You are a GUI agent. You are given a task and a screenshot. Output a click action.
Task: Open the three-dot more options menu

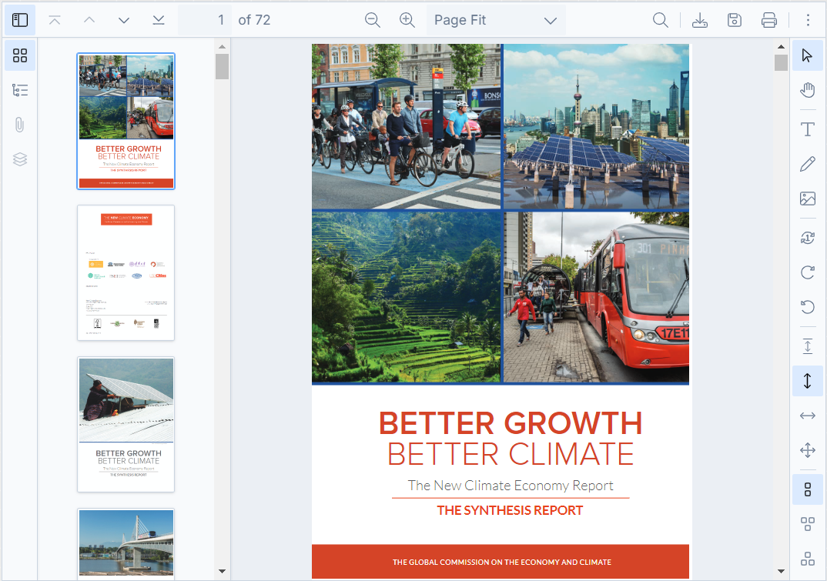[808, 20]
